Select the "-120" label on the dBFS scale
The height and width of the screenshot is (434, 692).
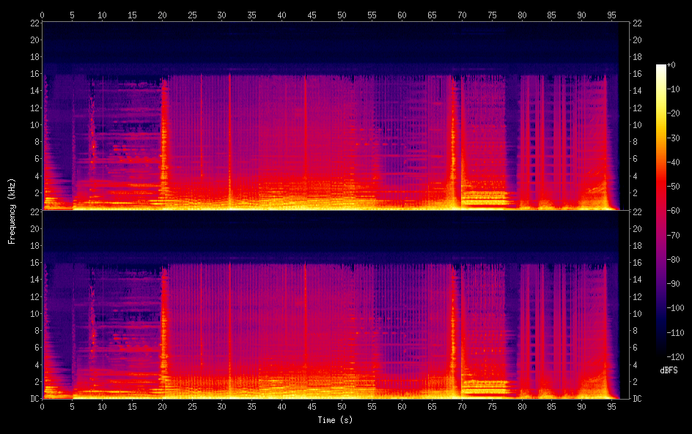tap(677, 358)
